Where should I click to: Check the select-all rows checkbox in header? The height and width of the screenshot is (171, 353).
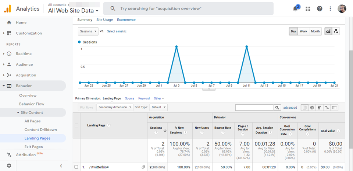(76, 125)
